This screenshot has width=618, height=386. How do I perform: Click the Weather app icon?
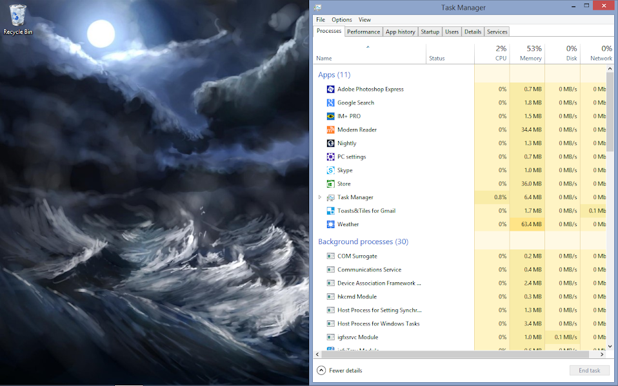click(x=331, y=224)
